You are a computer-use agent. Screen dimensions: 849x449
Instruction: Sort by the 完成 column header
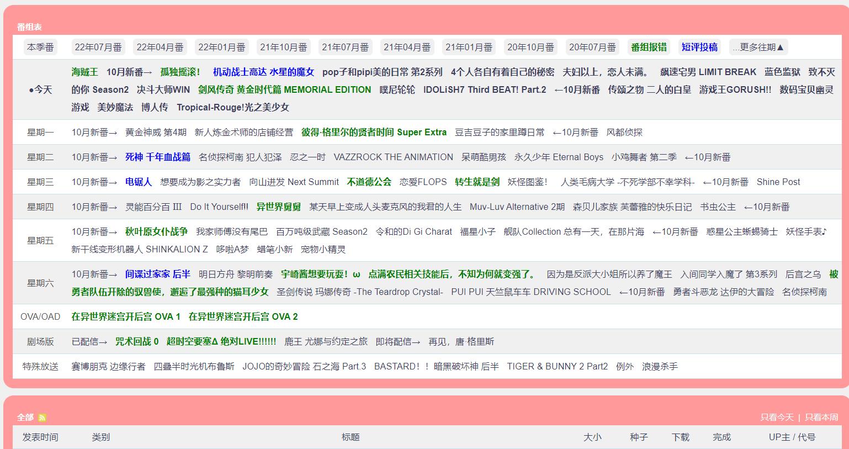pos(722,437)
